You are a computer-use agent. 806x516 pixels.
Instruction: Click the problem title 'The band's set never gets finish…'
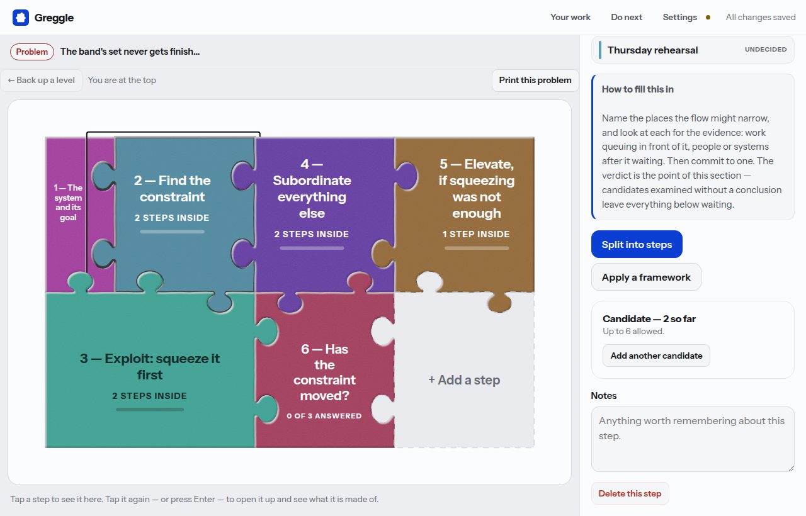click(130, 52)
